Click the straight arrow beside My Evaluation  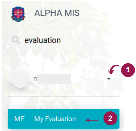[x=92, y=120]
